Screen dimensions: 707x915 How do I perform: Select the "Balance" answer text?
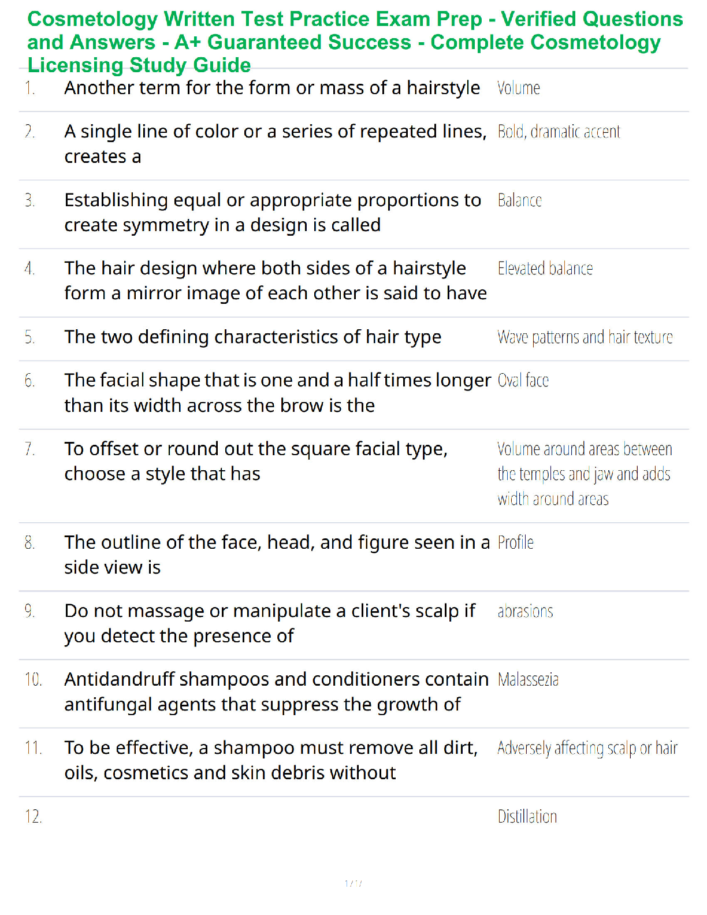(519, 200)
